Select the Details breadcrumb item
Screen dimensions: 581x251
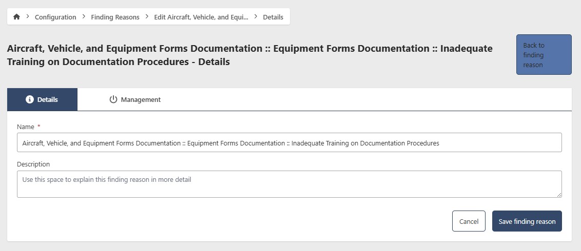coord(273,17)
